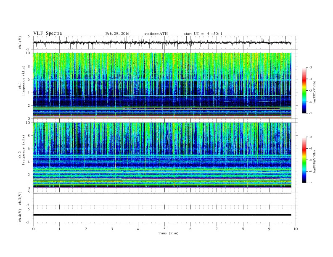Select the ch.2 colorbar "log(PSD)(V²/Hz)" label
Viewport: 333px width, 257px height.
pyautogui.click(x=315, y=162)
